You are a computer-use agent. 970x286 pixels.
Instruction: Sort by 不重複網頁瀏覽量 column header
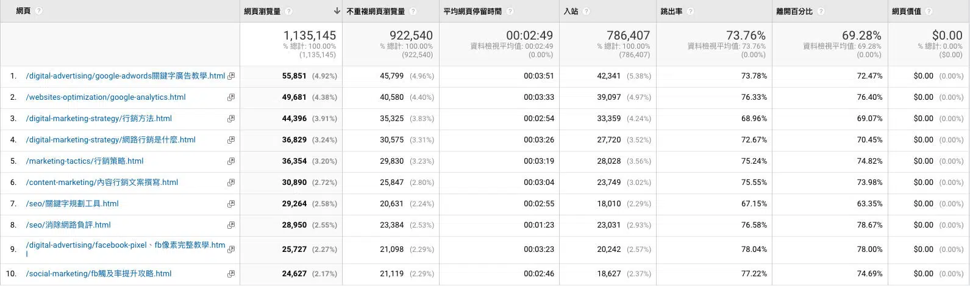point(376,11)
